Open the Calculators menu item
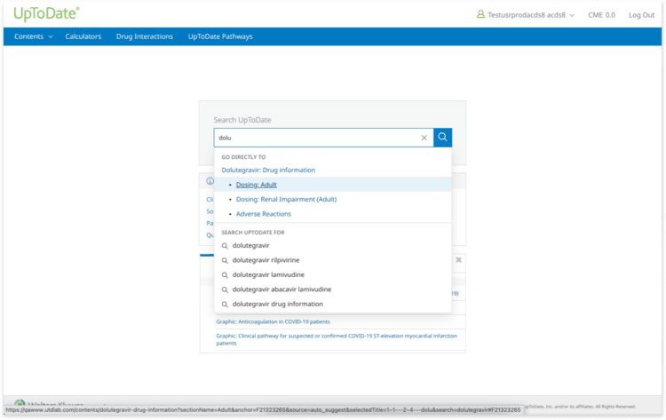666x420 pixels. [x=83, y=36]
